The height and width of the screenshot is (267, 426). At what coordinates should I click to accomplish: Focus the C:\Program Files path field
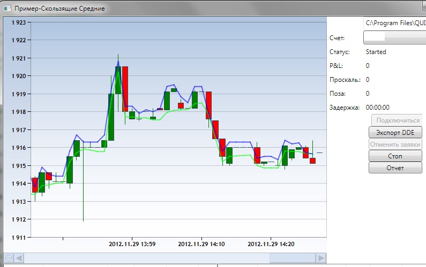point(394,23)
